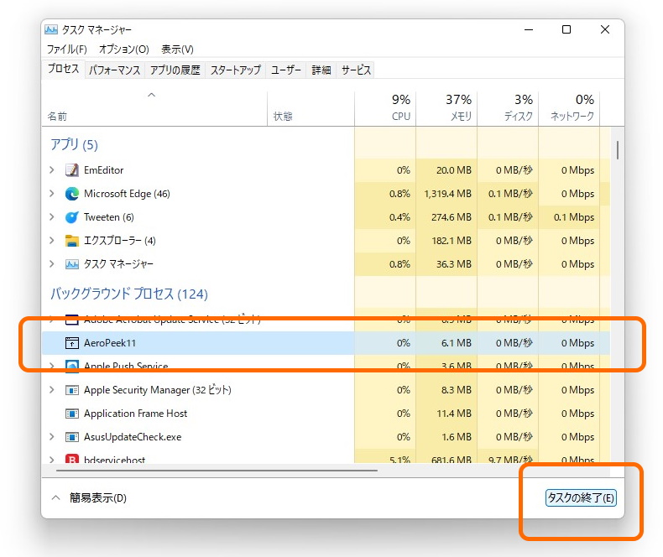The image size is (663, 557).
Task: Click the 11.4 MB memory value
Action: [x=454, y=414]
